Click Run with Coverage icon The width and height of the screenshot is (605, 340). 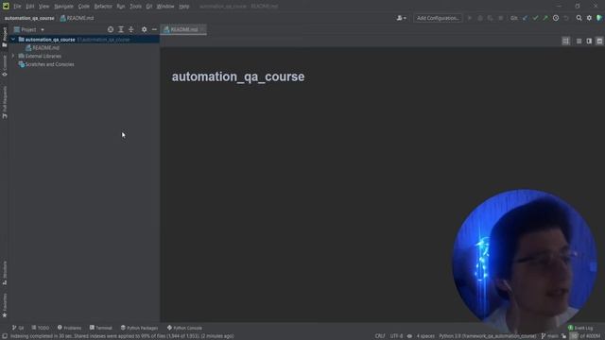click(490, 18)
